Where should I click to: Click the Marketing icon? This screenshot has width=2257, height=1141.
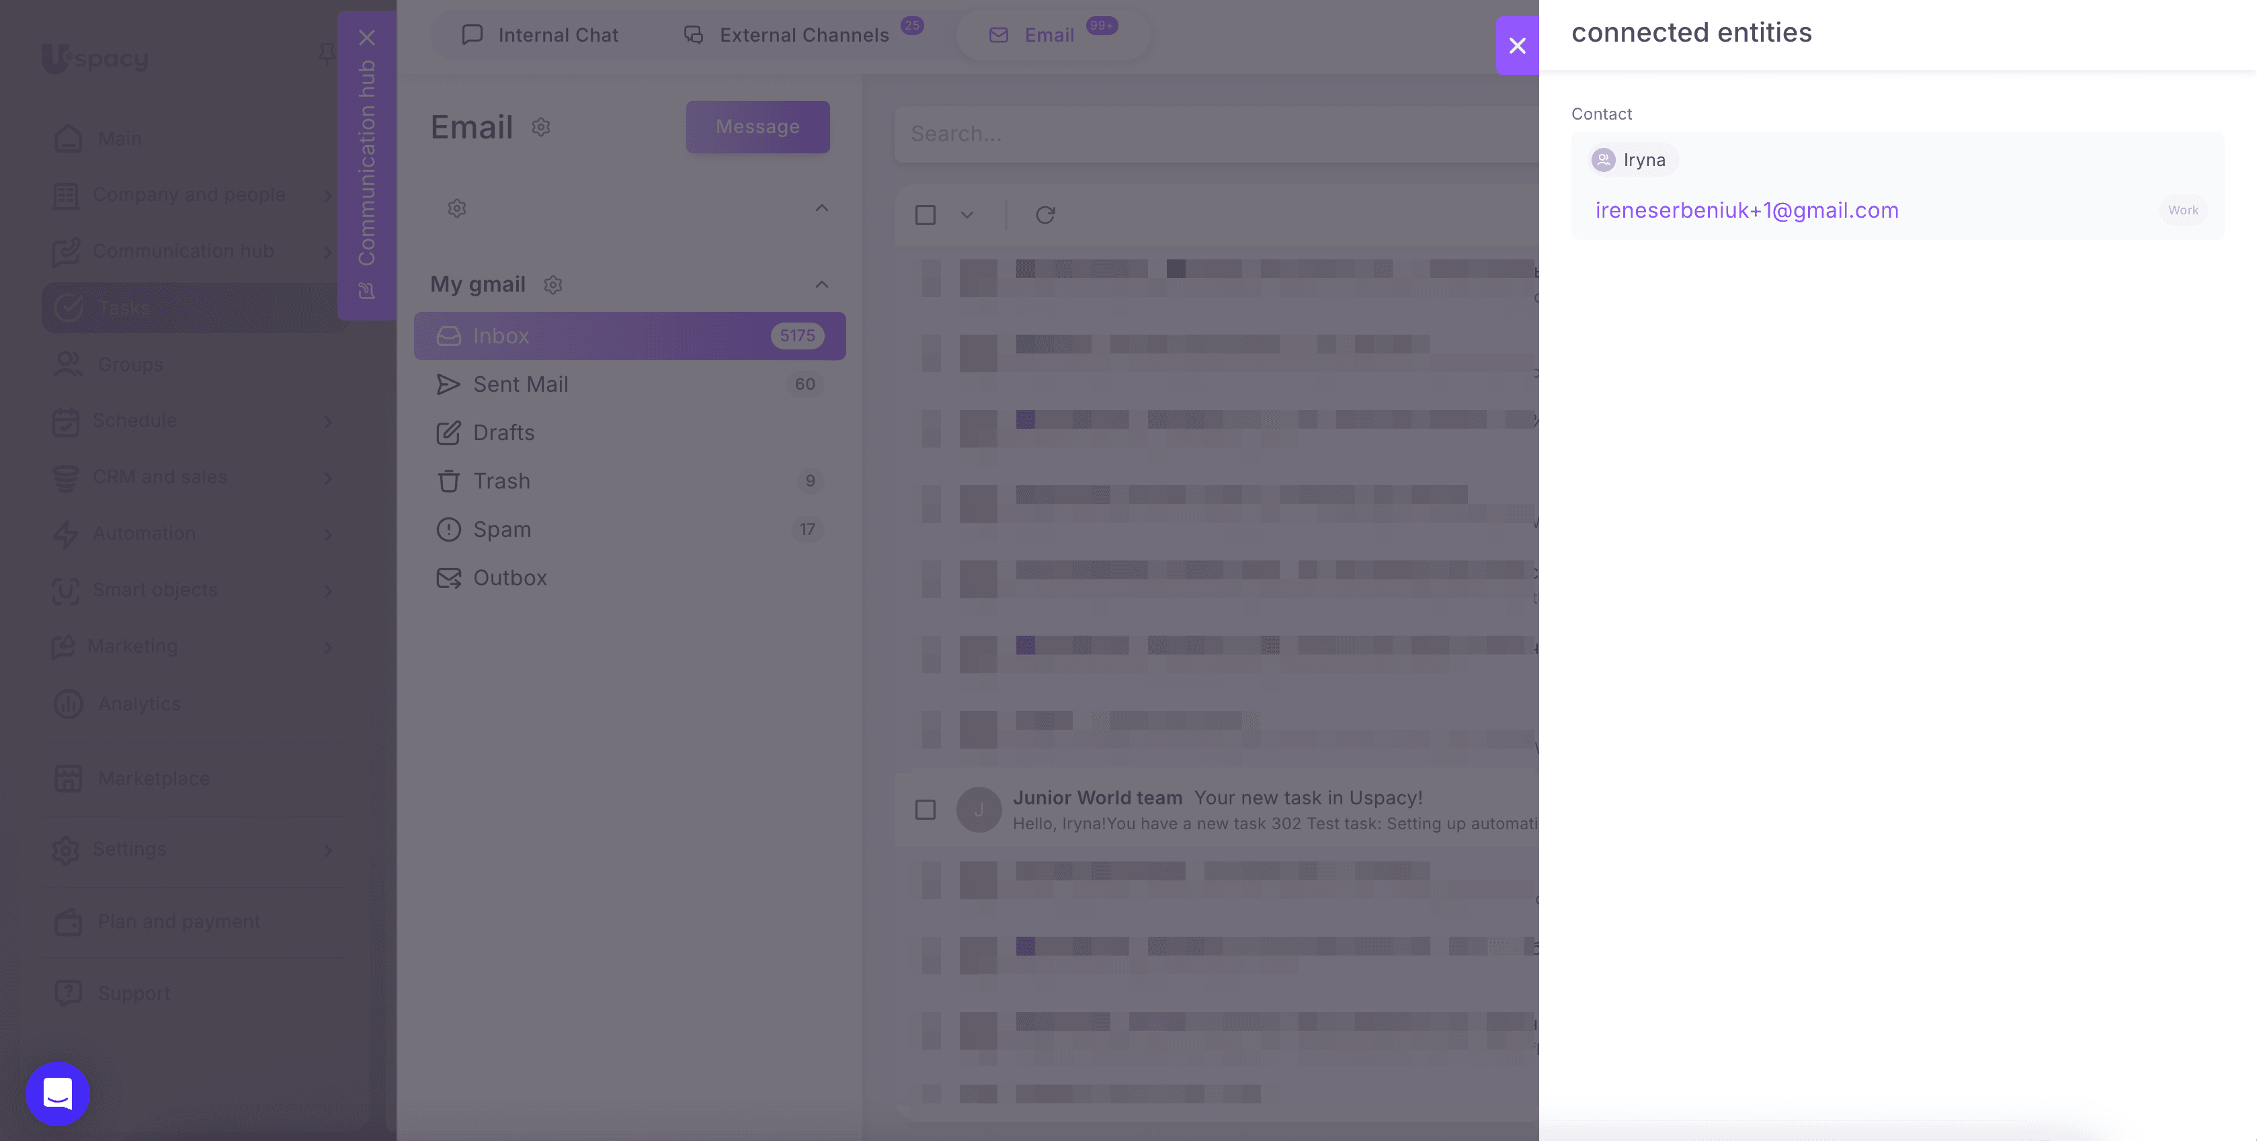point(63,646)
